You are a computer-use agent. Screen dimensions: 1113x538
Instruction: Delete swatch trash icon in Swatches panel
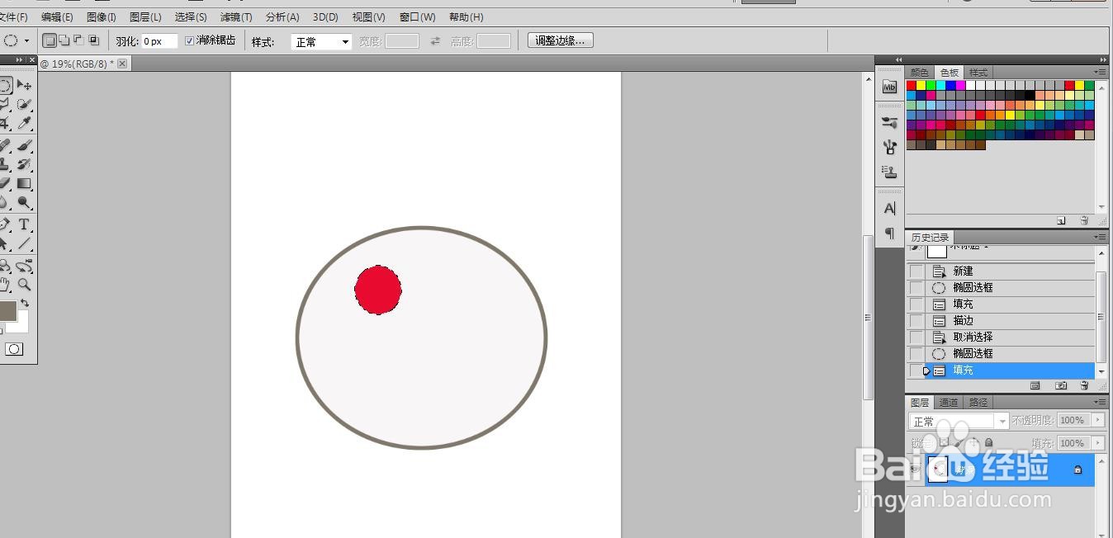pyautogui.click(x=1084, y=220)
